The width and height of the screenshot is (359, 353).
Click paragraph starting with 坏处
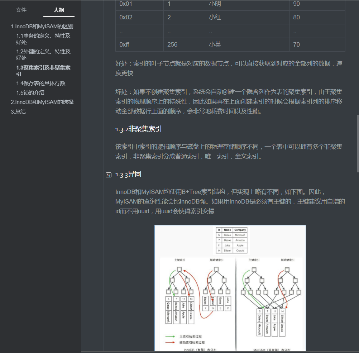point(229,102)
